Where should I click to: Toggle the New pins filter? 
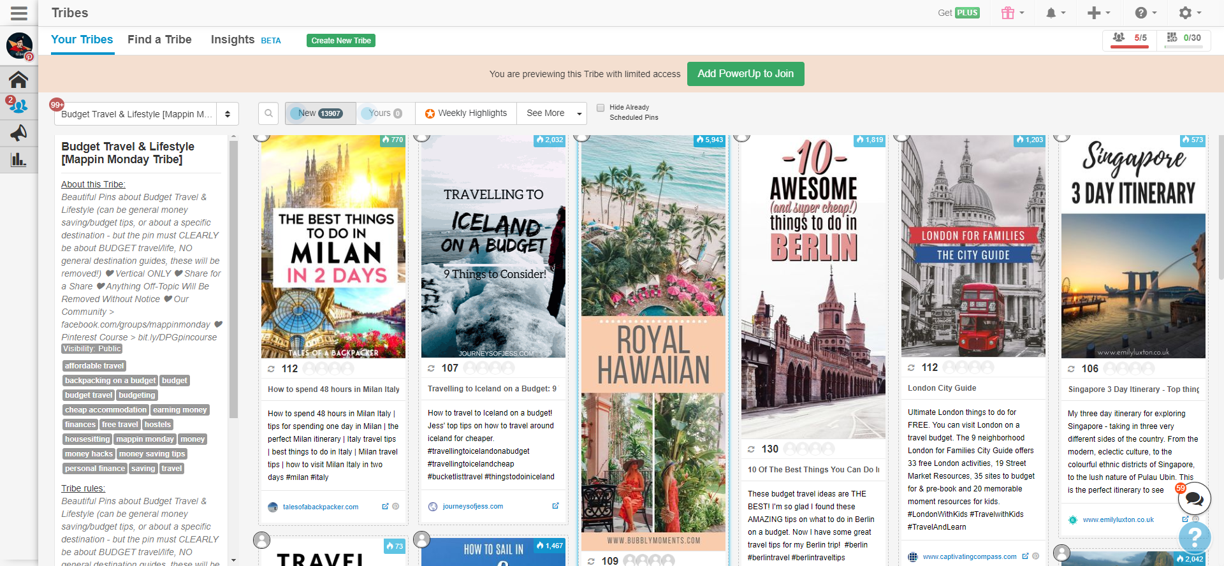320,113
